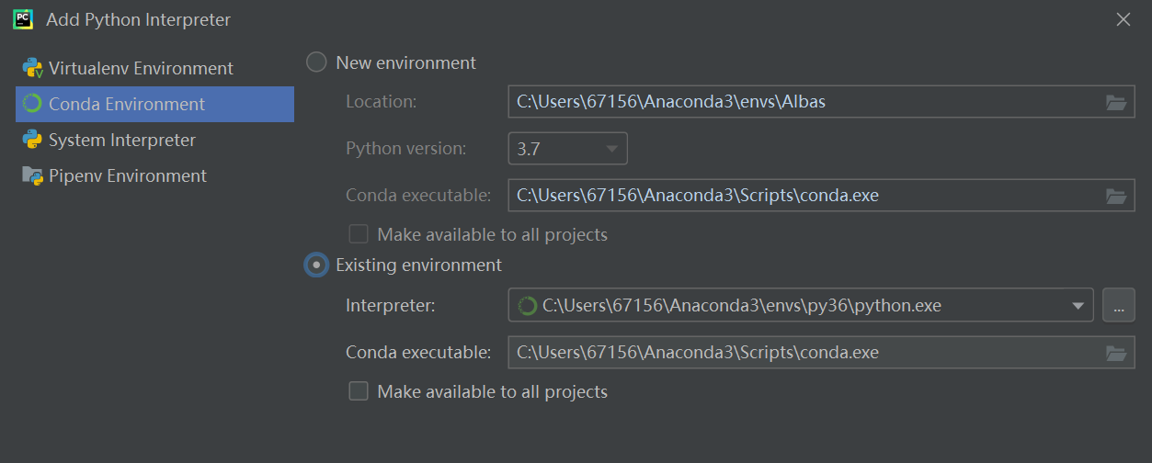The height and width of the screenshot is (463, 1152).
Task: Click the PyCharm logo in title bar
Action: point(23,19)
